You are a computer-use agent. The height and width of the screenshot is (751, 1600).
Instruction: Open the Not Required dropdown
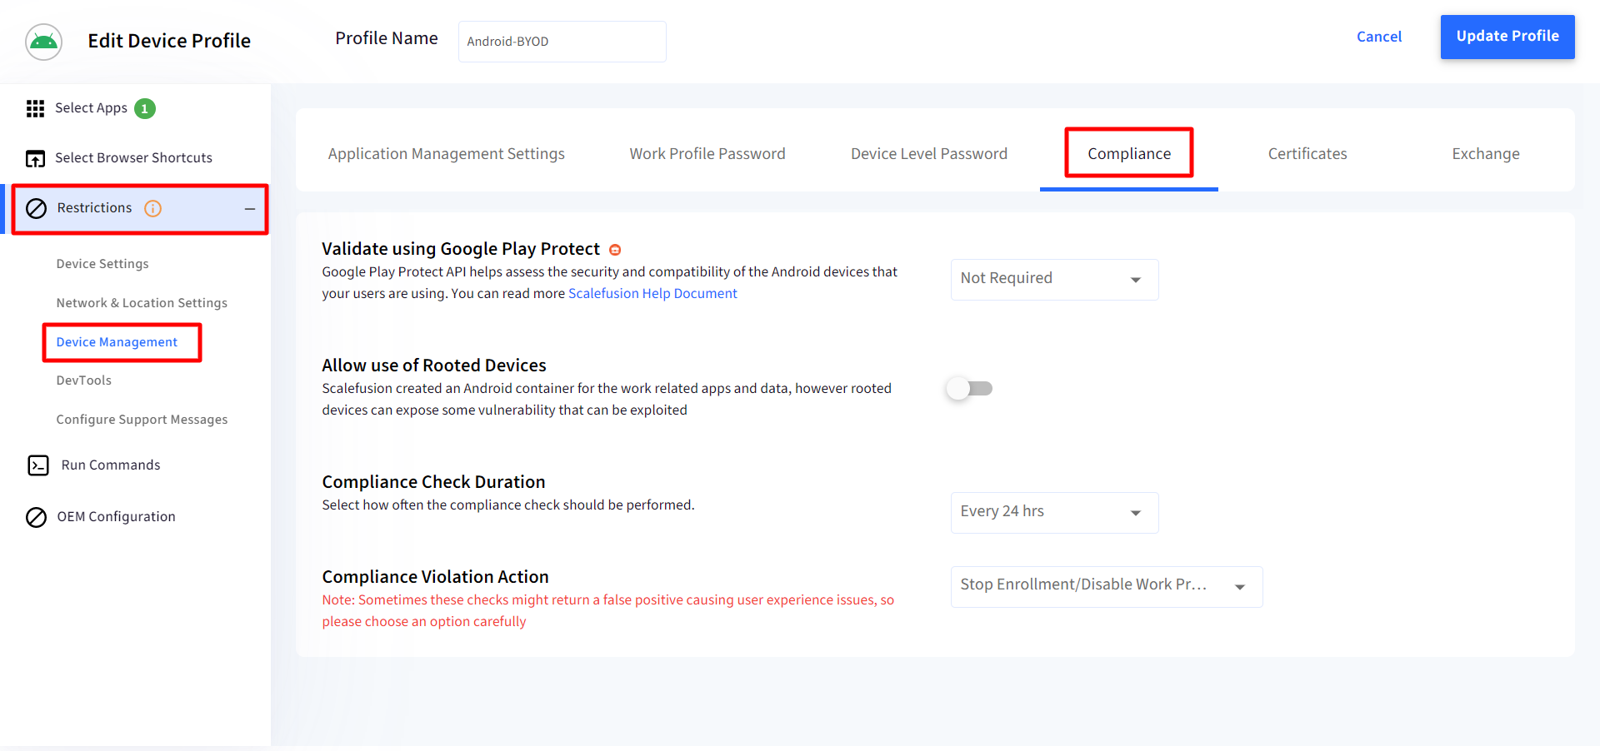point(1054,279)
